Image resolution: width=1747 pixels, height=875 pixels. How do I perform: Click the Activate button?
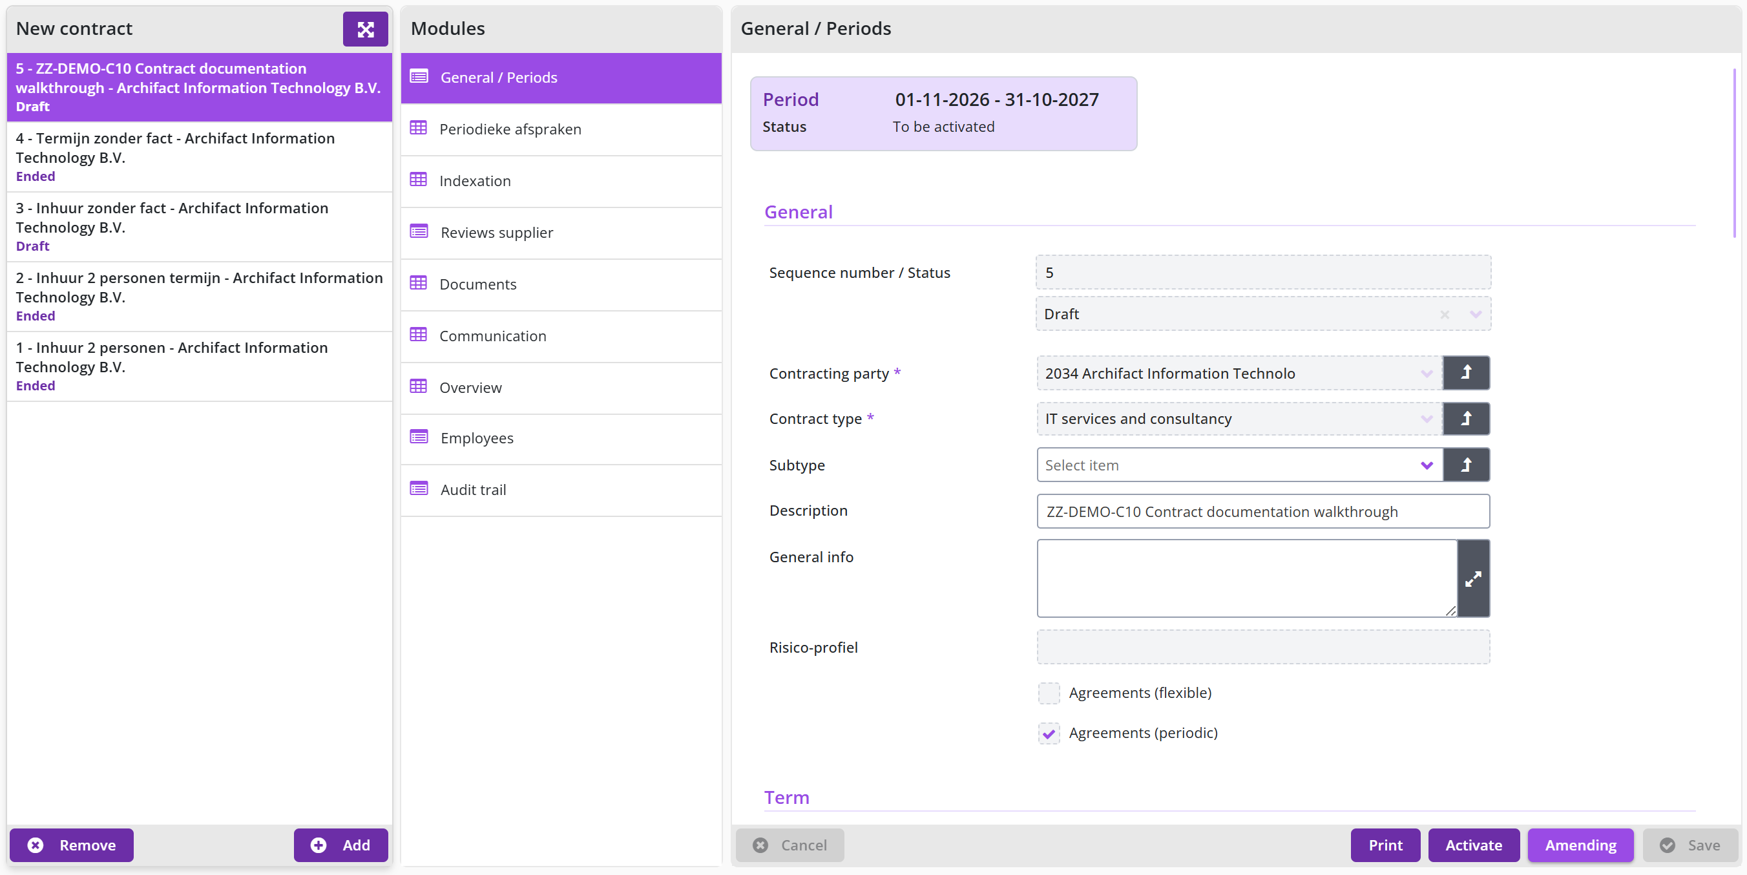point(1473,845)
